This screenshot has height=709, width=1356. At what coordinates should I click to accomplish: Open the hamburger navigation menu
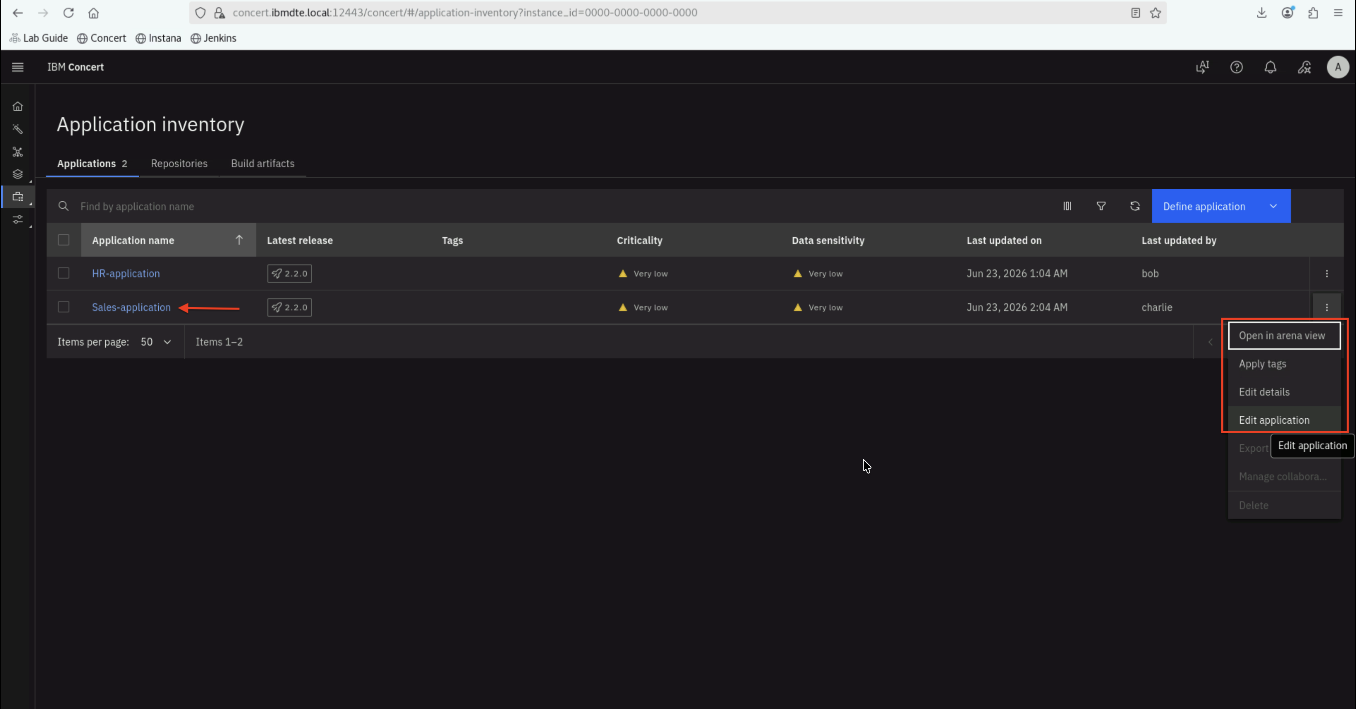[17, 67]
